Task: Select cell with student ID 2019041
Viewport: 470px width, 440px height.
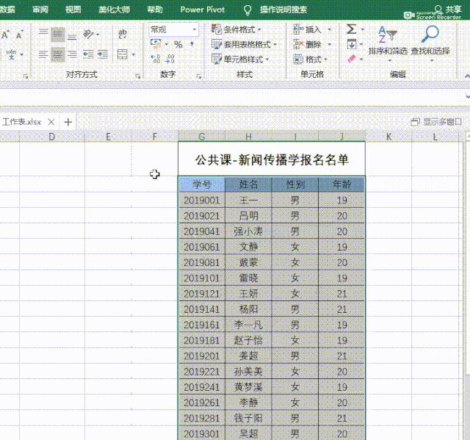Action: pos(202,231)
